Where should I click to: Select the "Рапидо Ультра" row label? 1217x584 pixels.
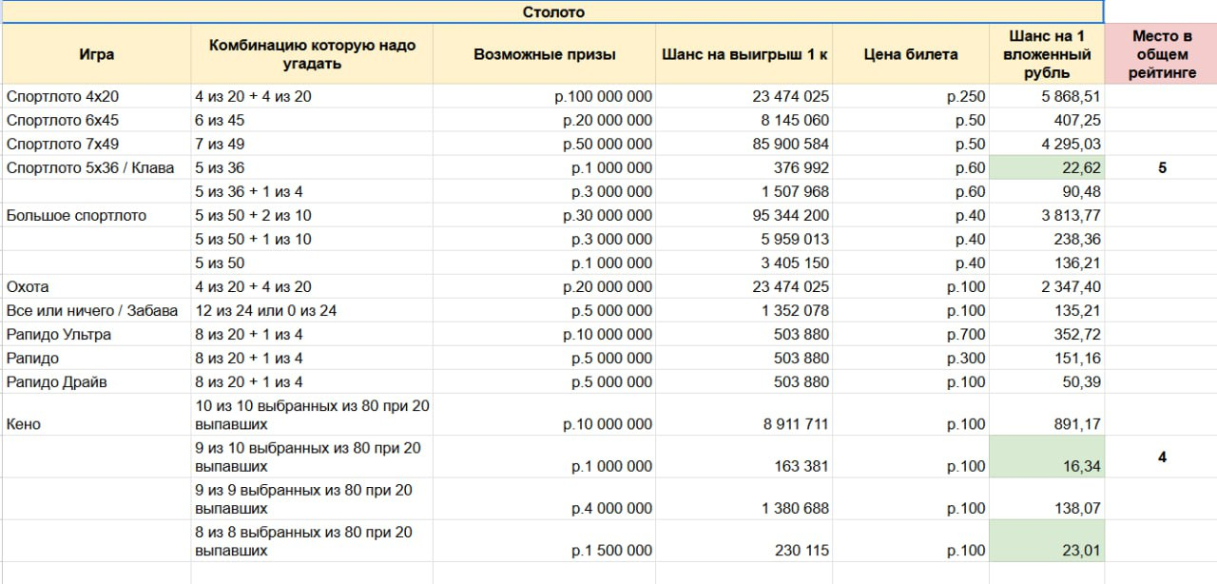[x=97, y=334]
